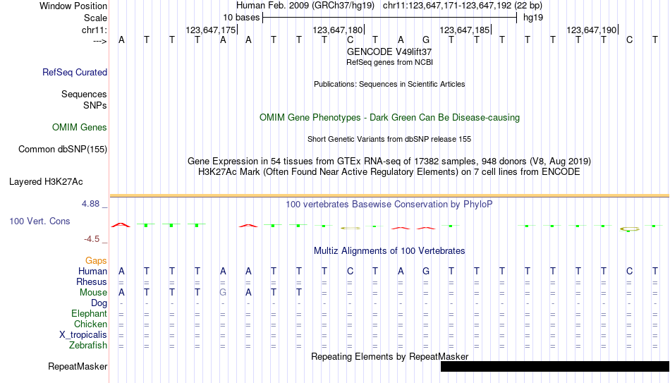
Task: Click Publications: Sequences in Scientific Articles title
Action: 389,84
